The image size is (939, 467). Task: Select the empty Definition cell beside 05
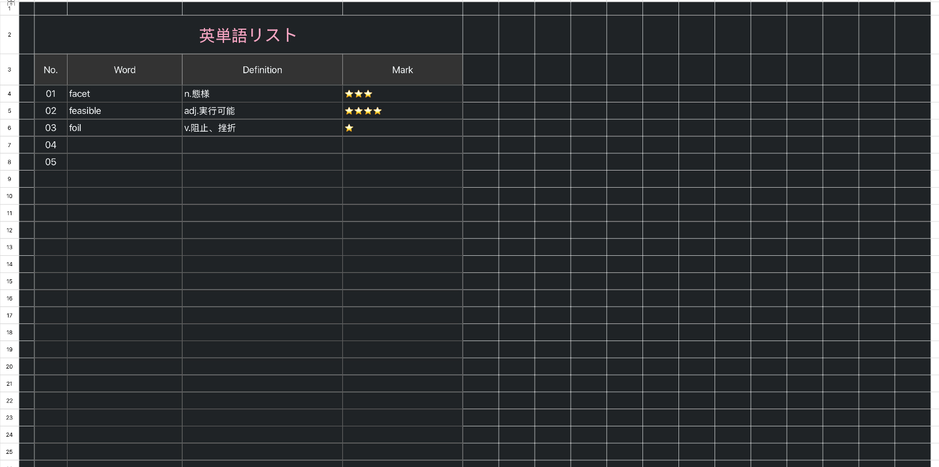[x=262, y=162]
